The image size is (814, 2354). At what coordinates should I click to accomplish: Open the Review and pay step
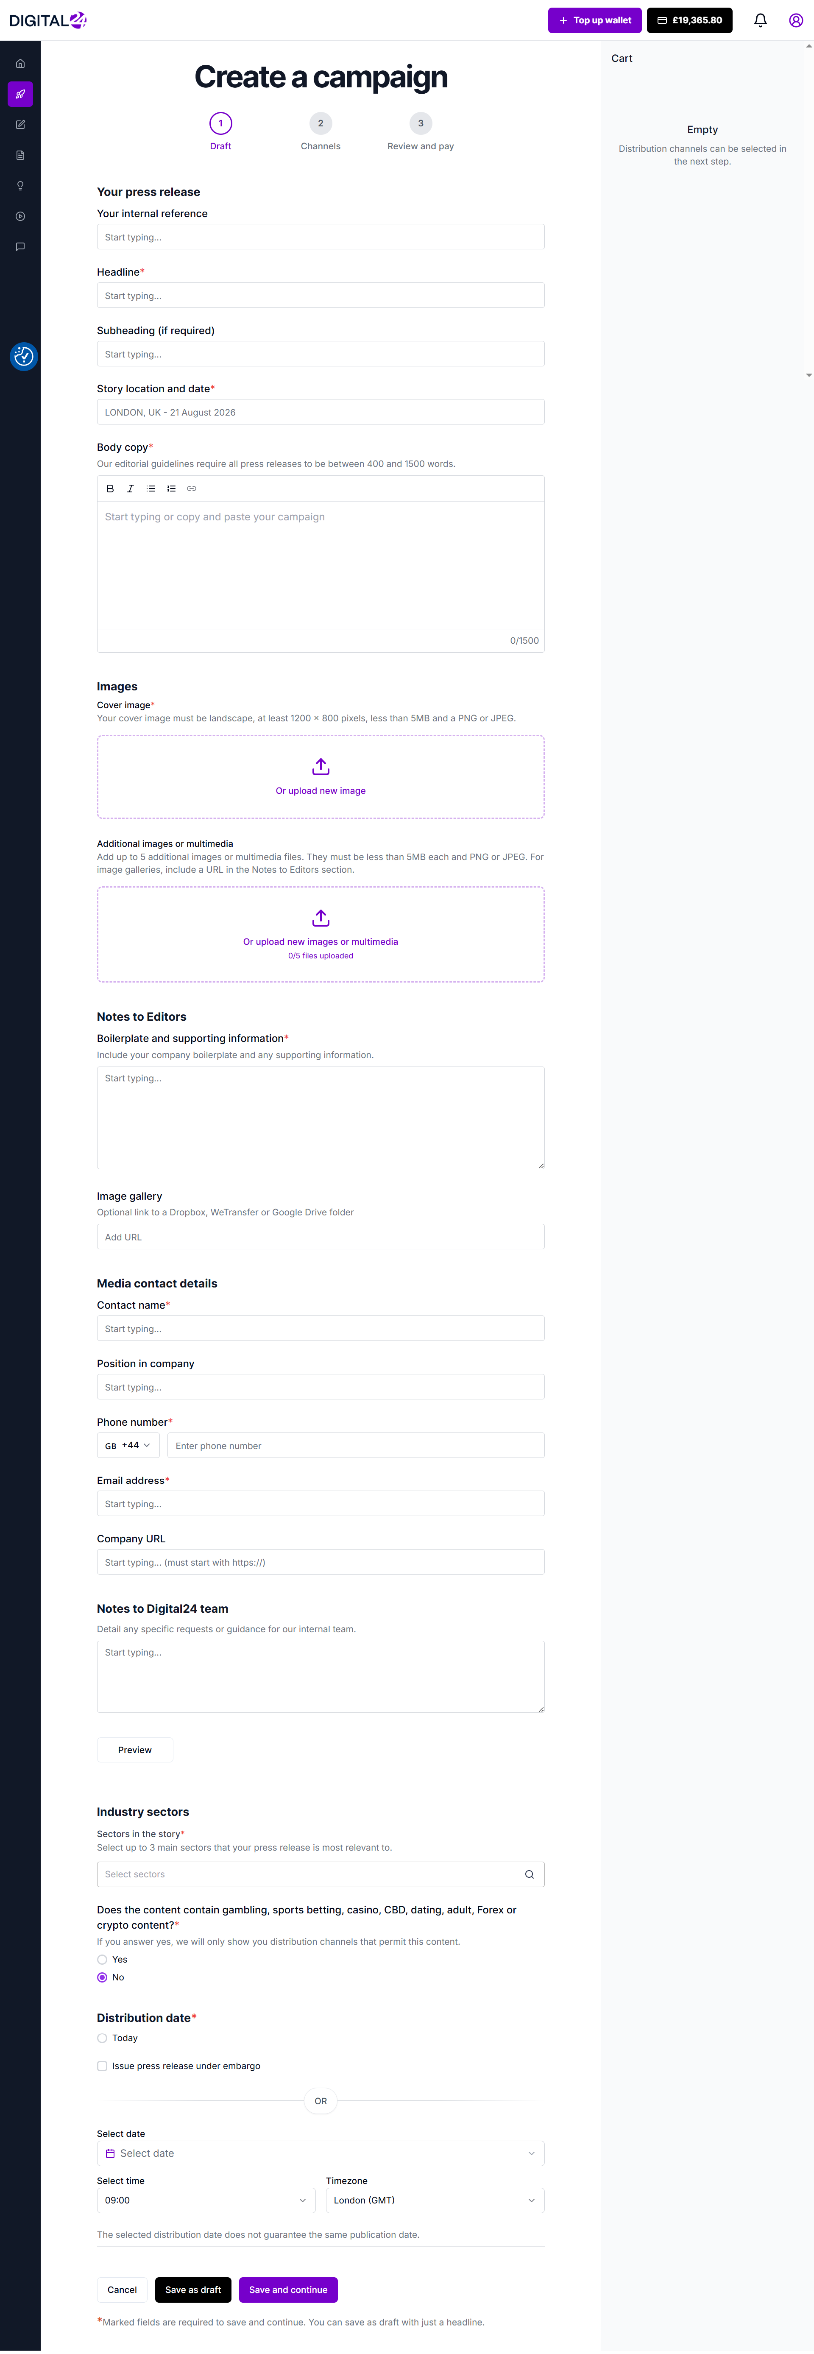420,123
